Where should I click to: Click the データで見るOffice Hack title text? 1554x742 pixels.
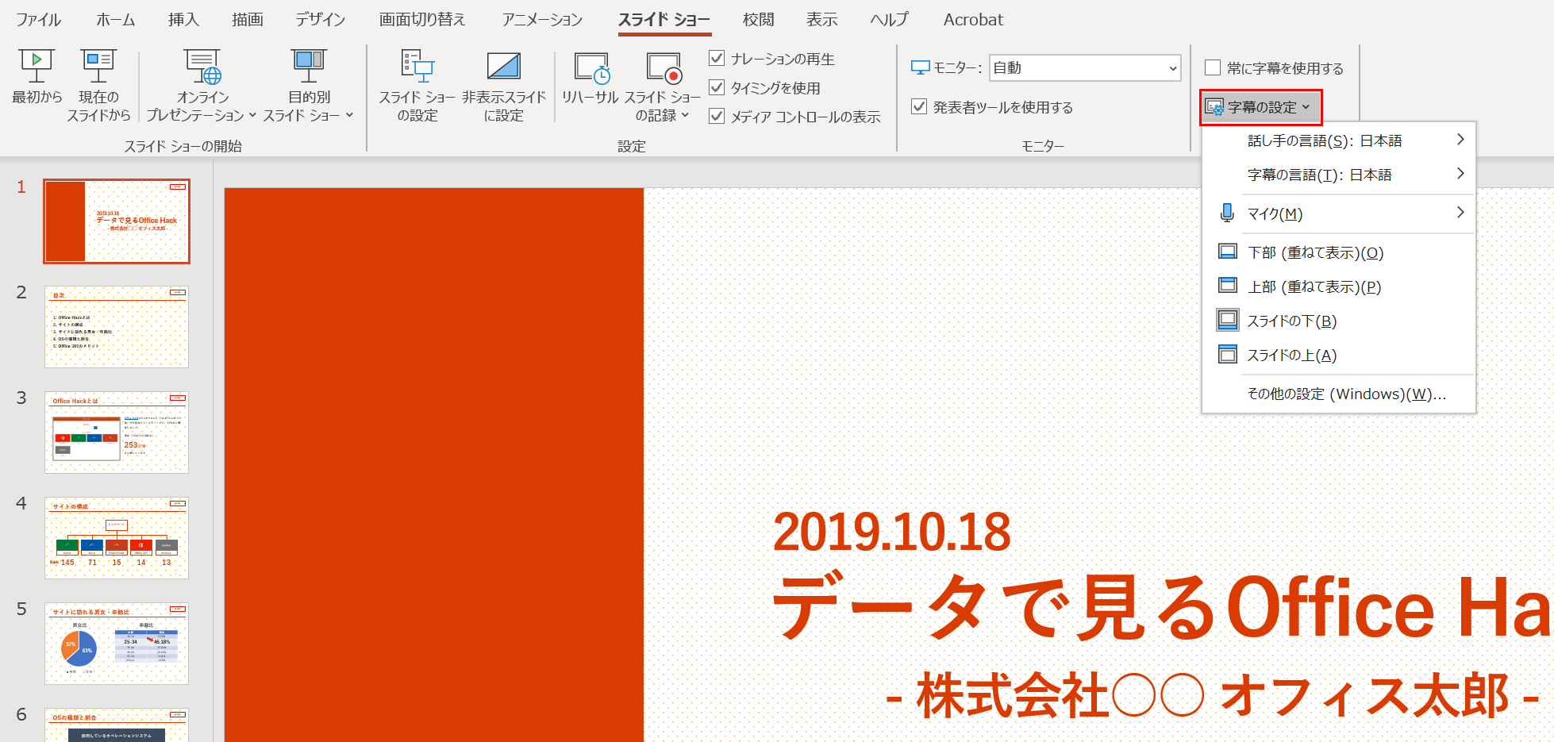point(1160,607)
